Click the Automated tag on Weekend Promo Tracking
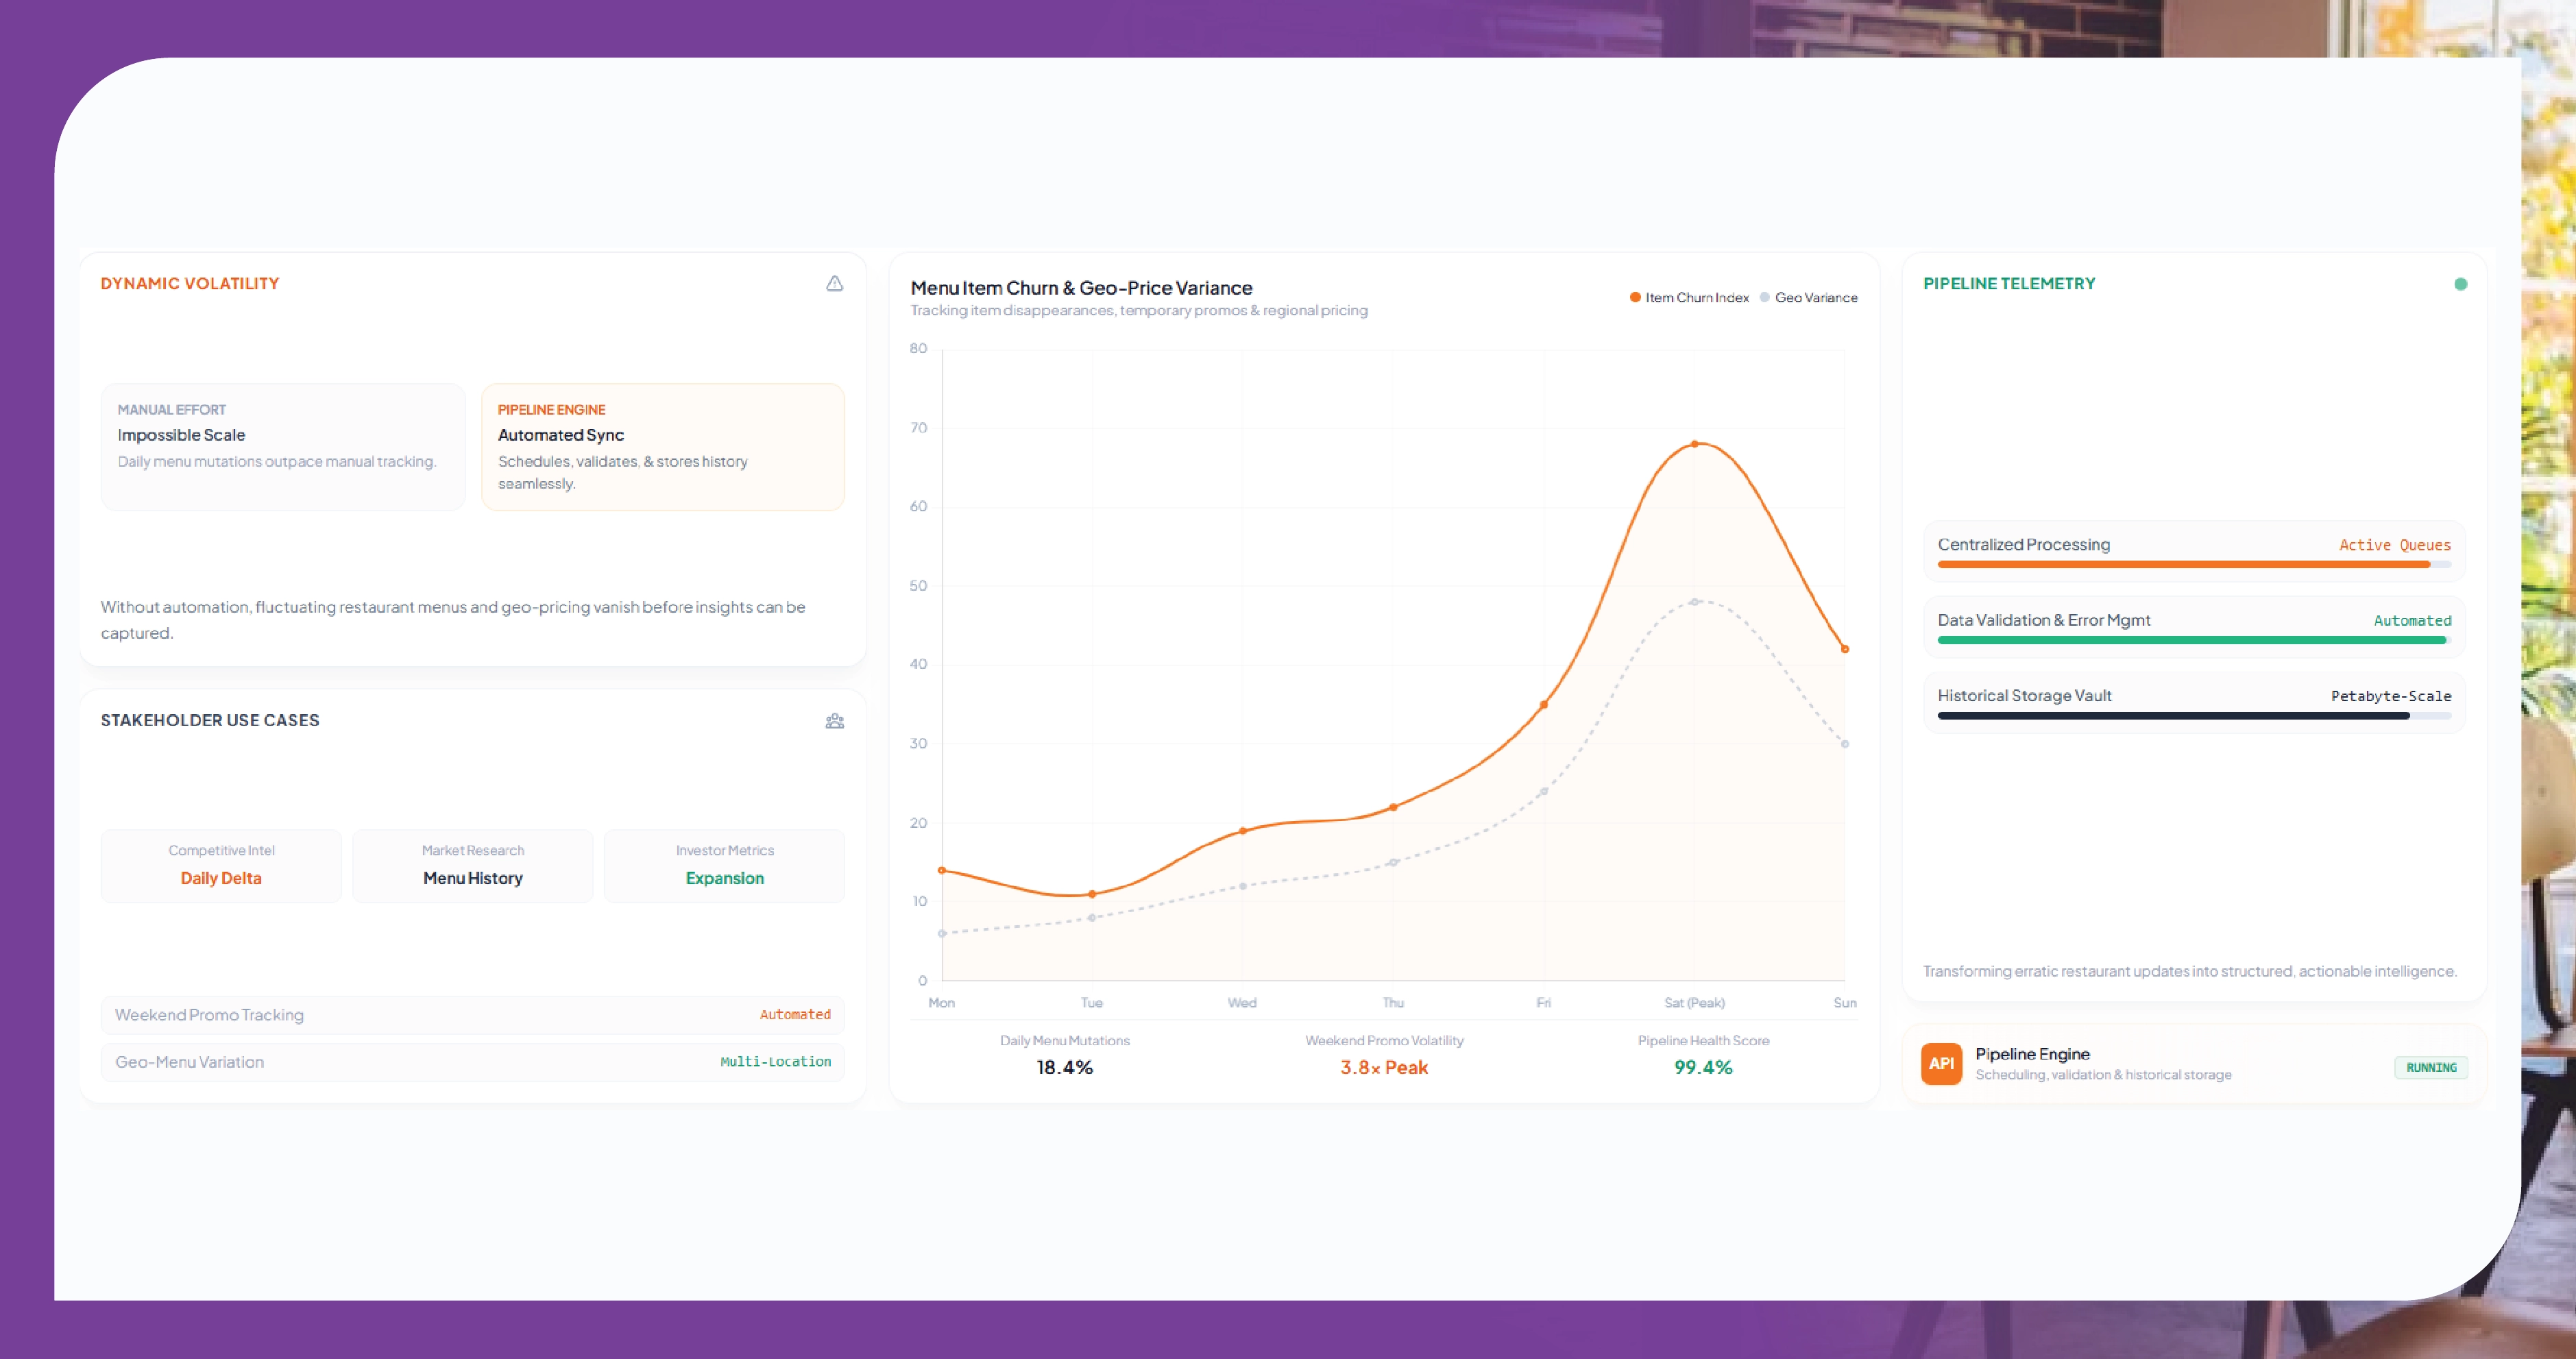 tap(795, 1015)
